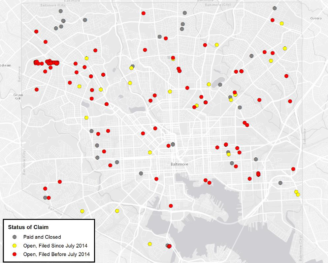Click the Gwynn Oak place label
328x263 pixels.
click(18, 96)
